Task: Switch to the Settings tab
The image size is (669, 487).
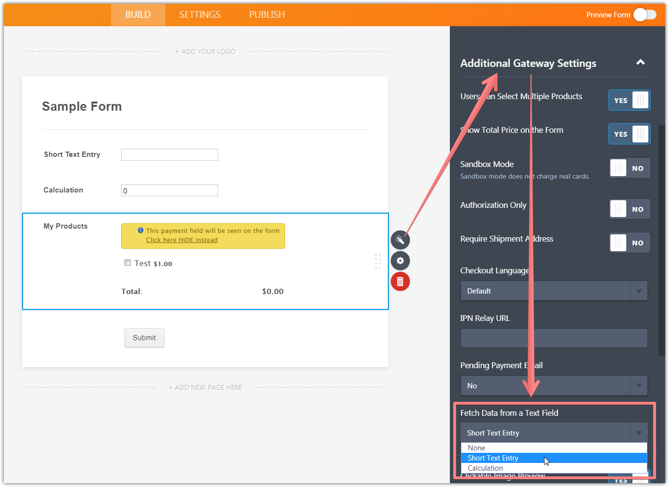Action: 200,15
